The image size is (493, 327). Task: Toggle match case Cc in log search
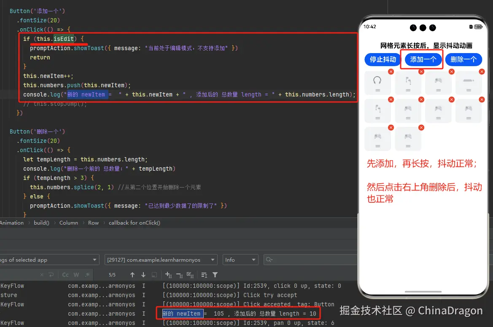coord(65,274)
